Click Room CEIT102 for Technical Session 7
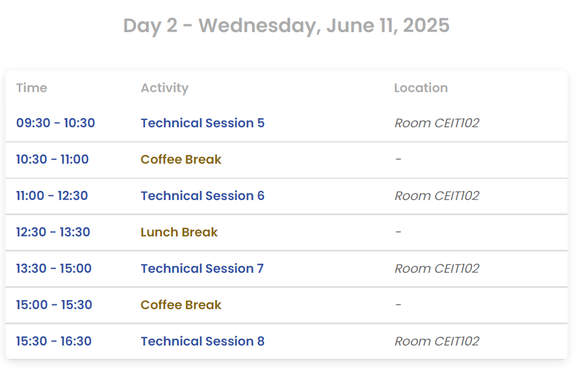Viewport: 577px width, 371px height. pos(436,269)
